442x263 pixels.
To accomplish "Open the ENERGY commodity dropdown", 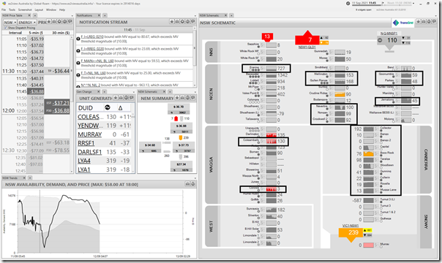I will pyautogui.click(x=27, y=22).
